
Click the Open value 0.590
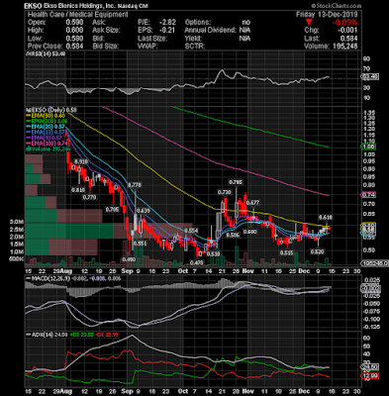[x=74, y=23]
